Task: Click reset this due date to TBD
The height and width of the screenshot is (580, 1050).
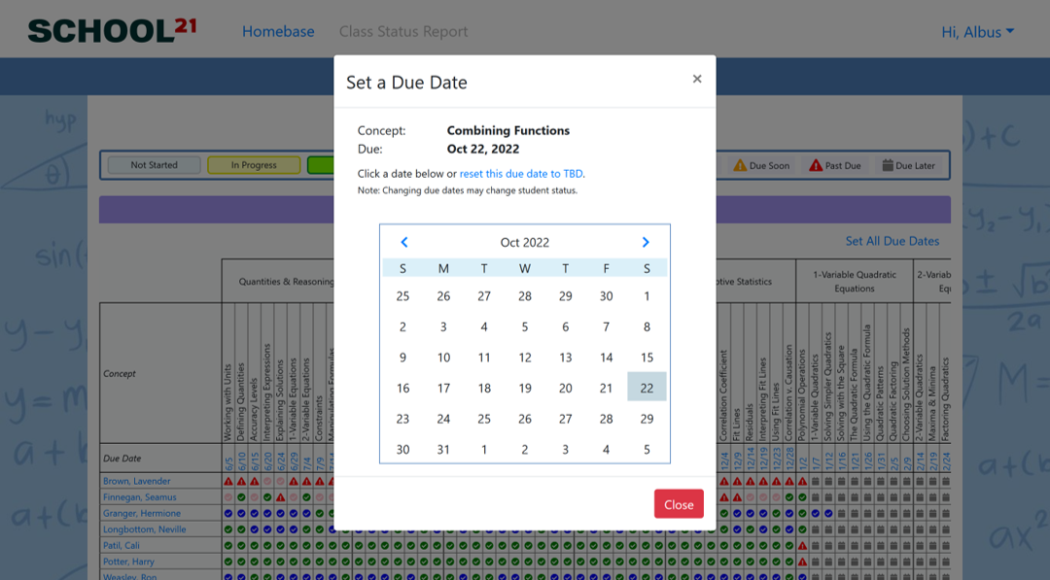Action: [x=521, y=173]
